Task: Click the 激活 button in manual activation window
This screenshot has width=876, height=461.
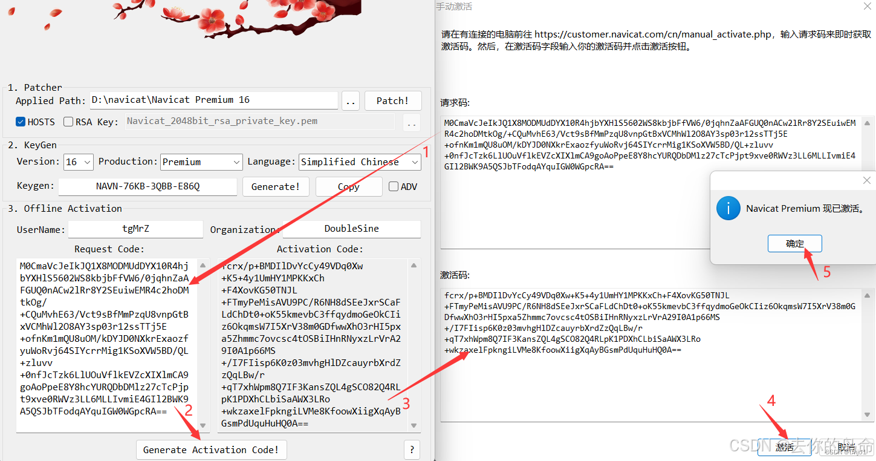Action: tap(785, 448)
